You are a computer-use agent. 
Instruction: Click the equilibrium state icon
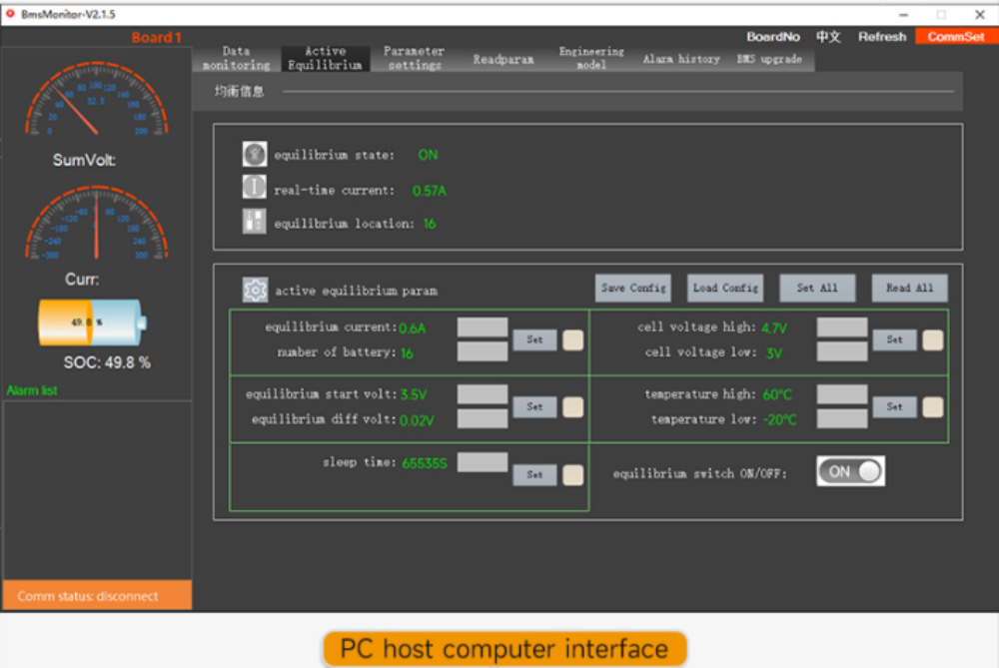tap(255, 155)
